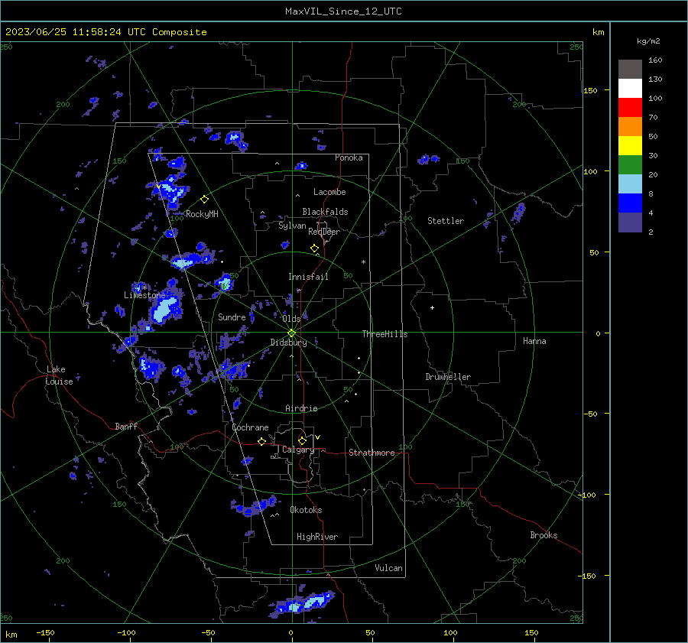Click the Banff town label
688x643 pixels.
[x=126, y=426]
